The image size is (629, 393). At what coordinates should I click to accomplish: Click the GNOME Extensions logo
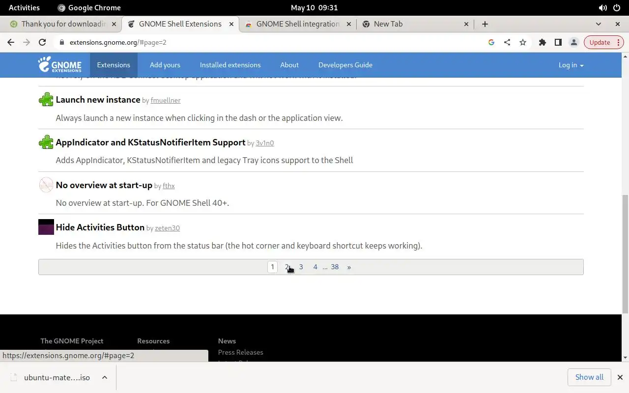[x=59, y=64]
